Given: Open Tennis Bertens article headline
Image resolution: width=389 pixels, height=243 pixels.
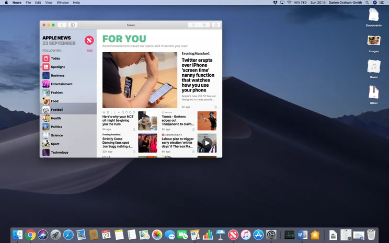Looking at the screenshot, I should pyautogui.click(x=178, y=120).
